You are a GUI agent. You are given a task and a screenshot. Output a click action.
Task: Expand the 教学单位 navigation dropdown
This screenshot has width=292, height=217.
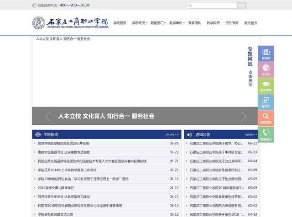[177, 23]
